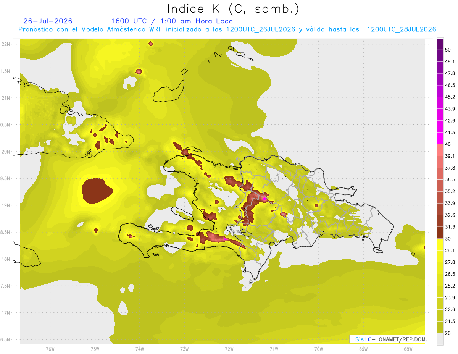458x354 pixels.
Task: Click the magenta hotspot near 71W in central Hispaniola
Action: tap(264, 199)
